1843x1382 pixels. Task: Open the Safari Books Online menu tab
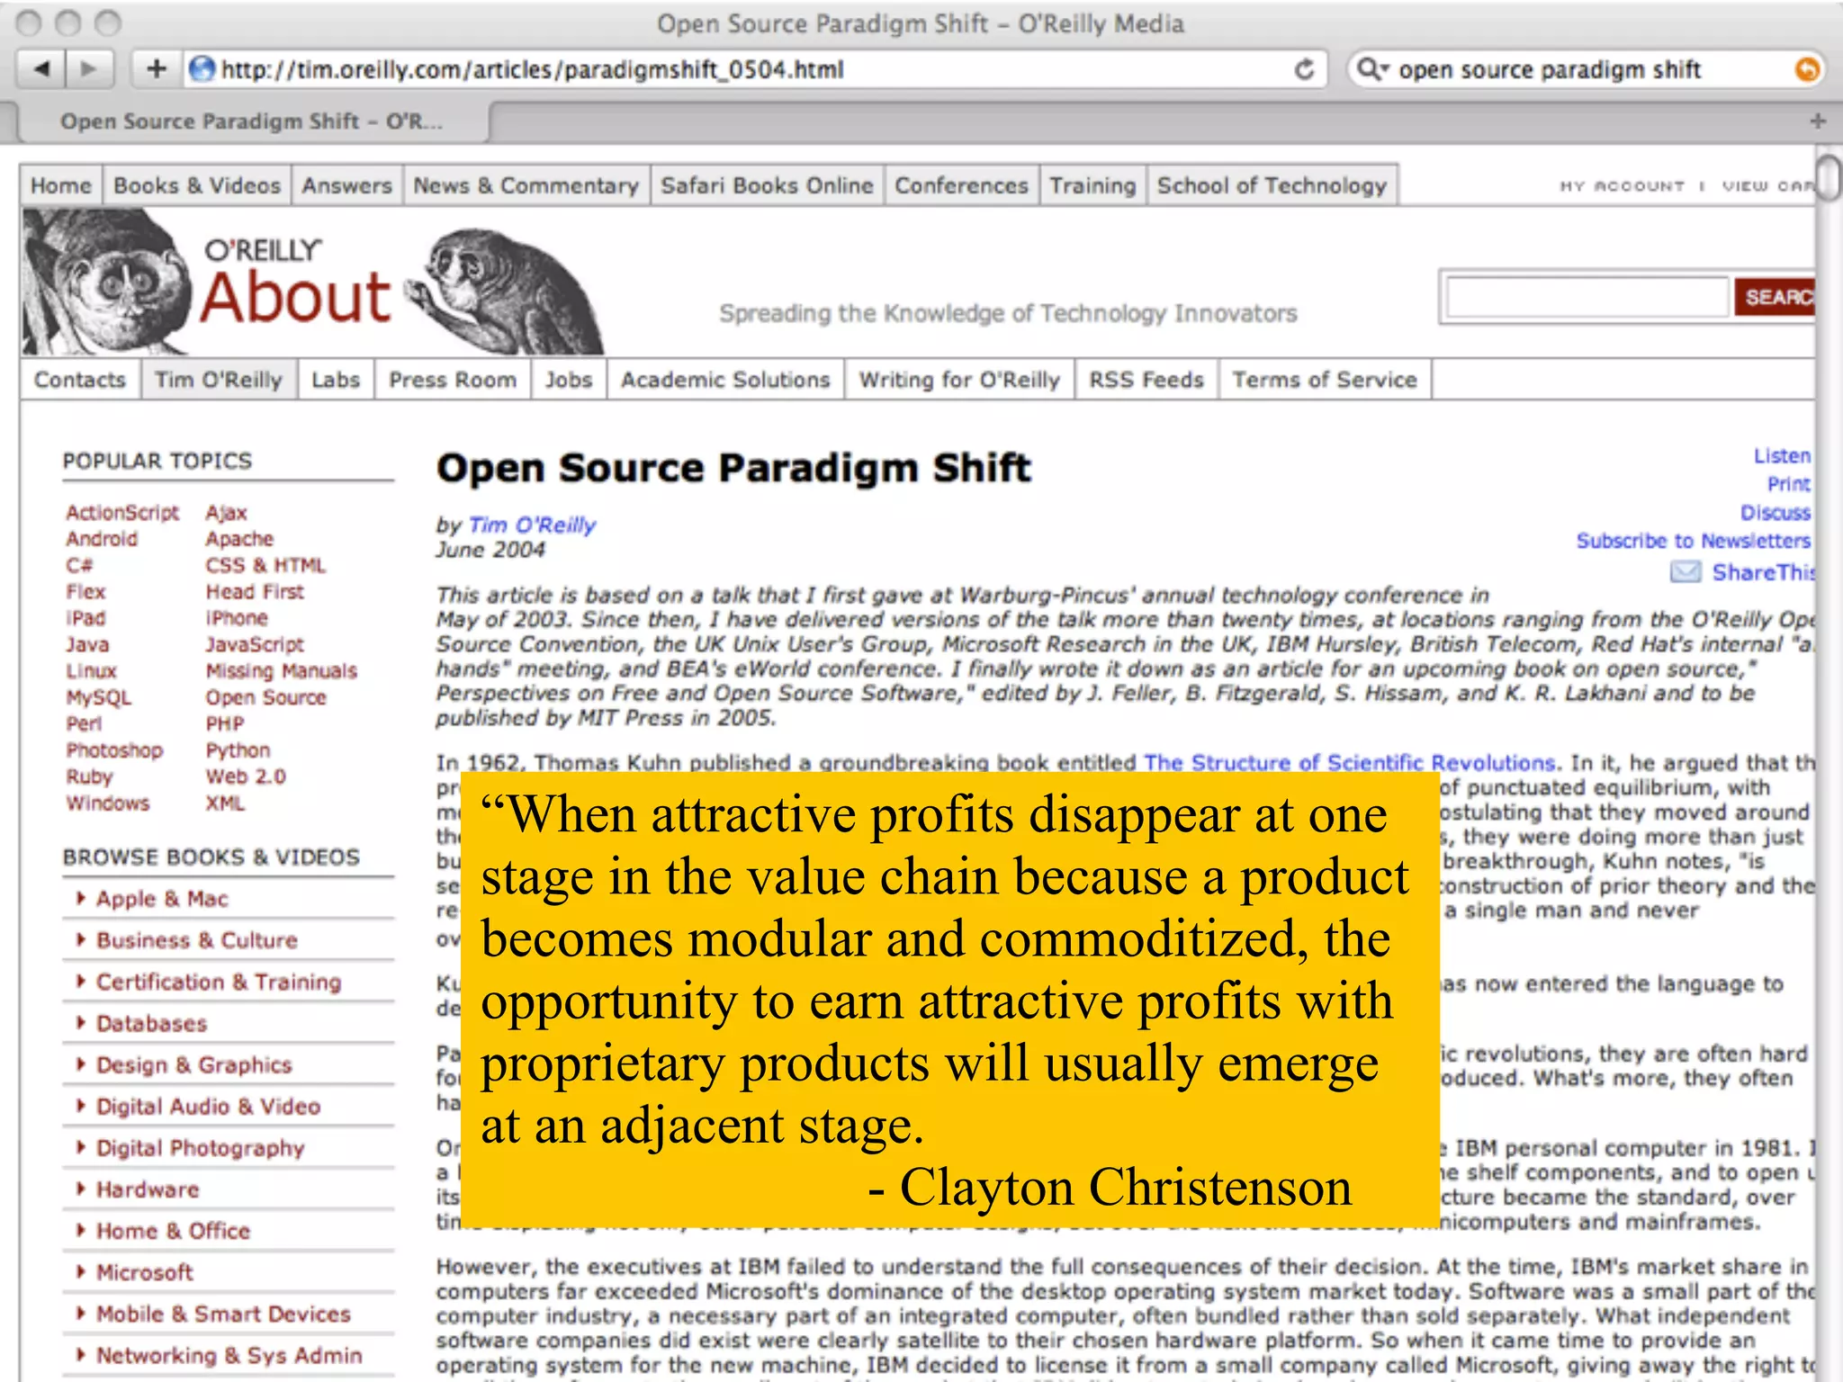click(767, 185)
